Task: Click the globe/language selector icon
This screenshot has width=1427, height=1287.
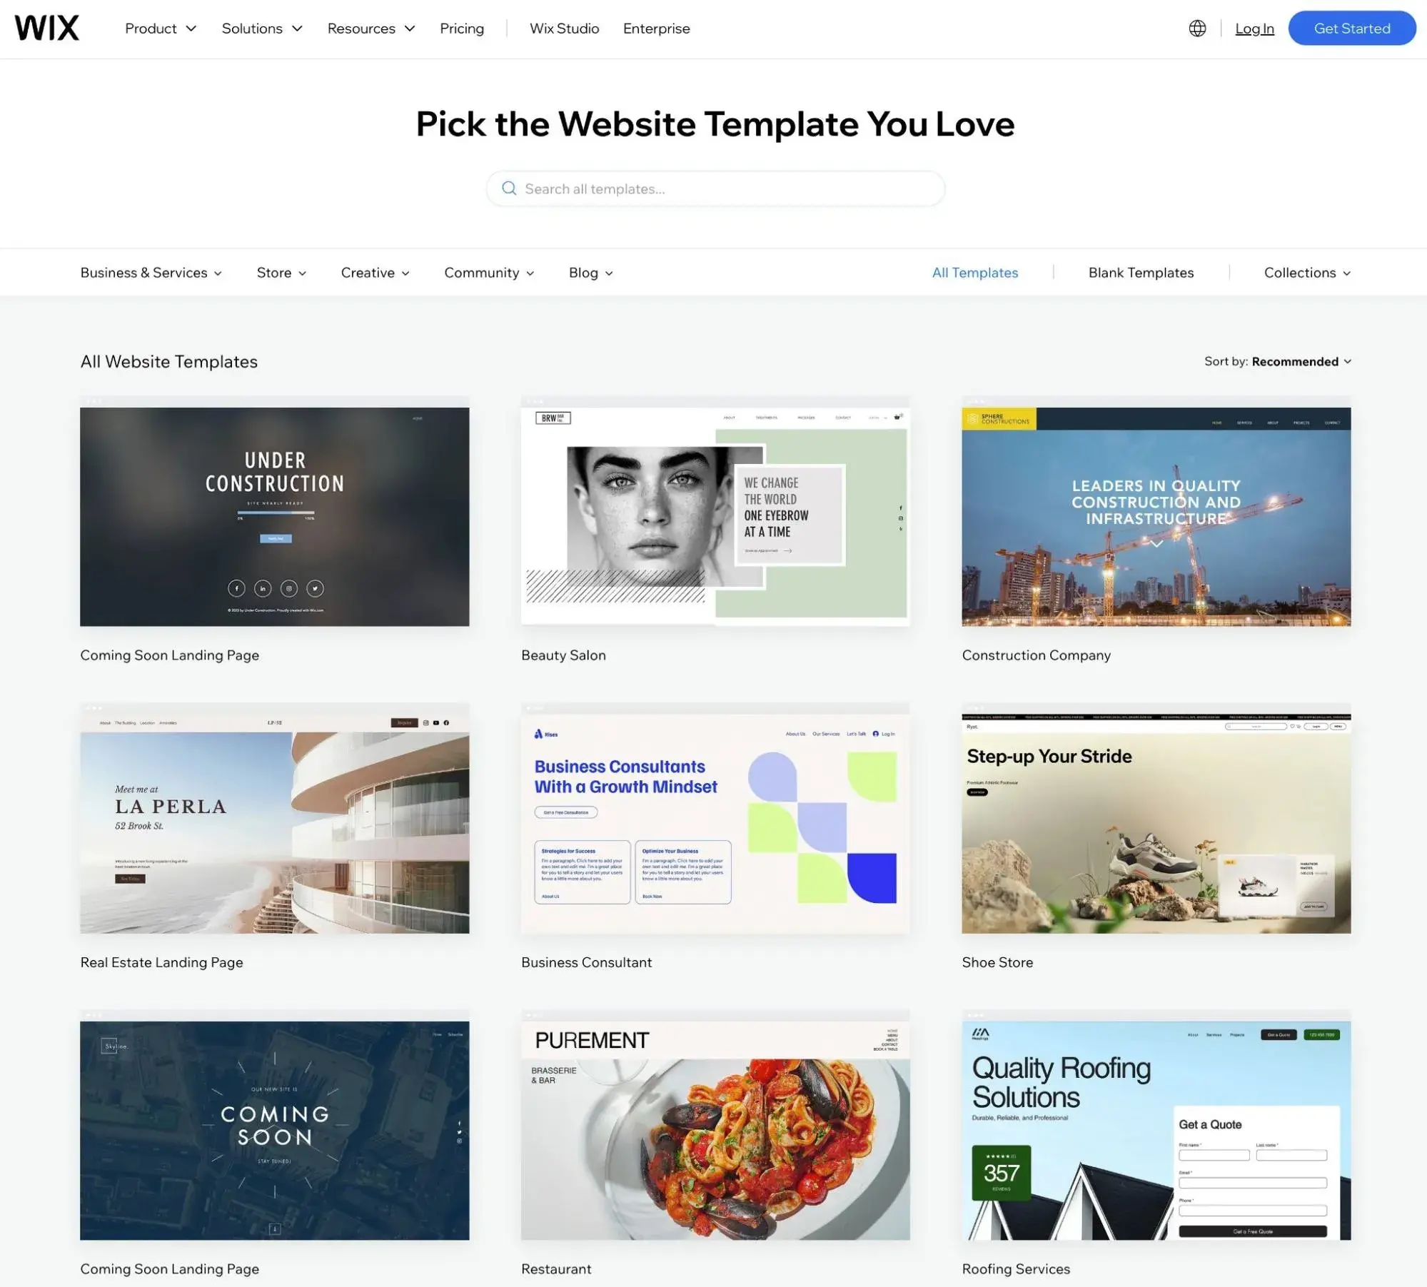Action: pyautogui.click(x=1196, y=27)
